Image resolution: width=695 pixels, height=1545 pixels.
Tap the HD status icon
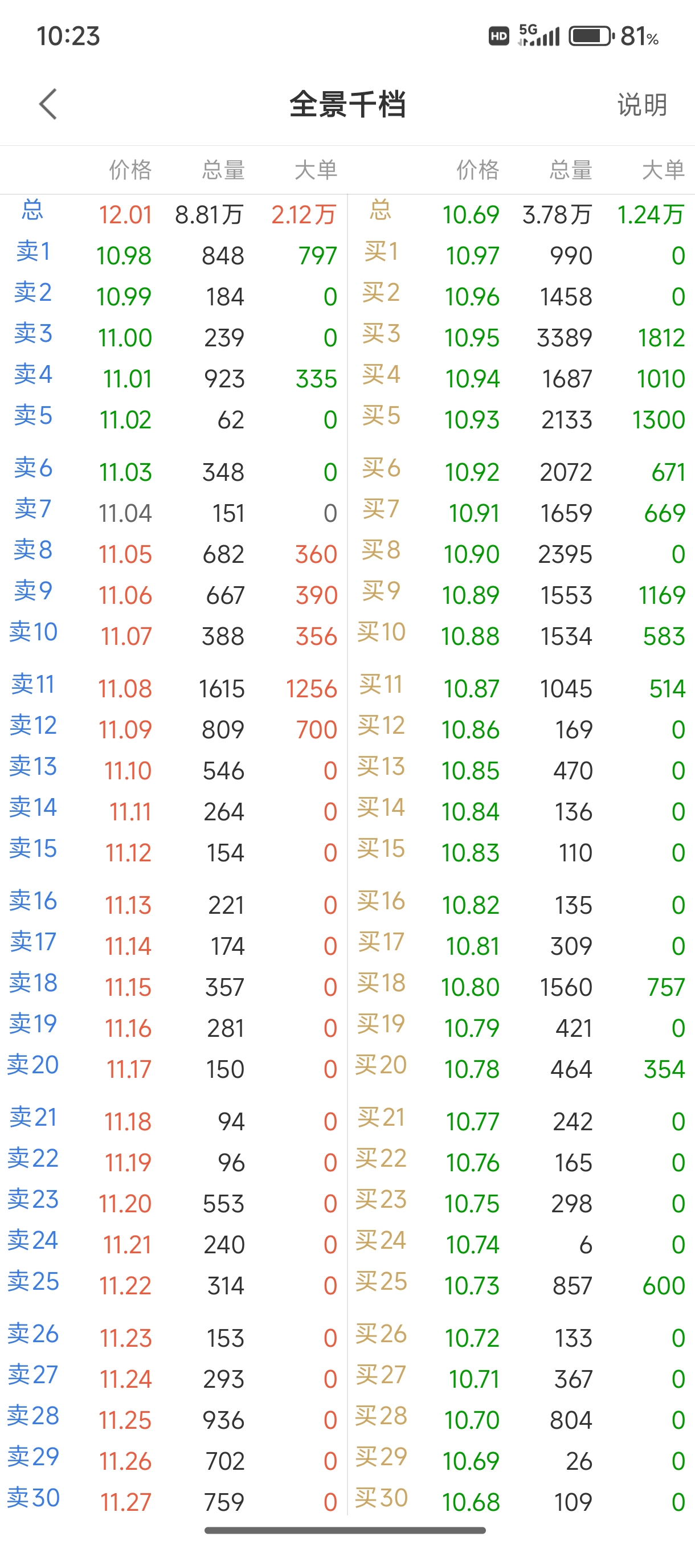pos(499,36)
